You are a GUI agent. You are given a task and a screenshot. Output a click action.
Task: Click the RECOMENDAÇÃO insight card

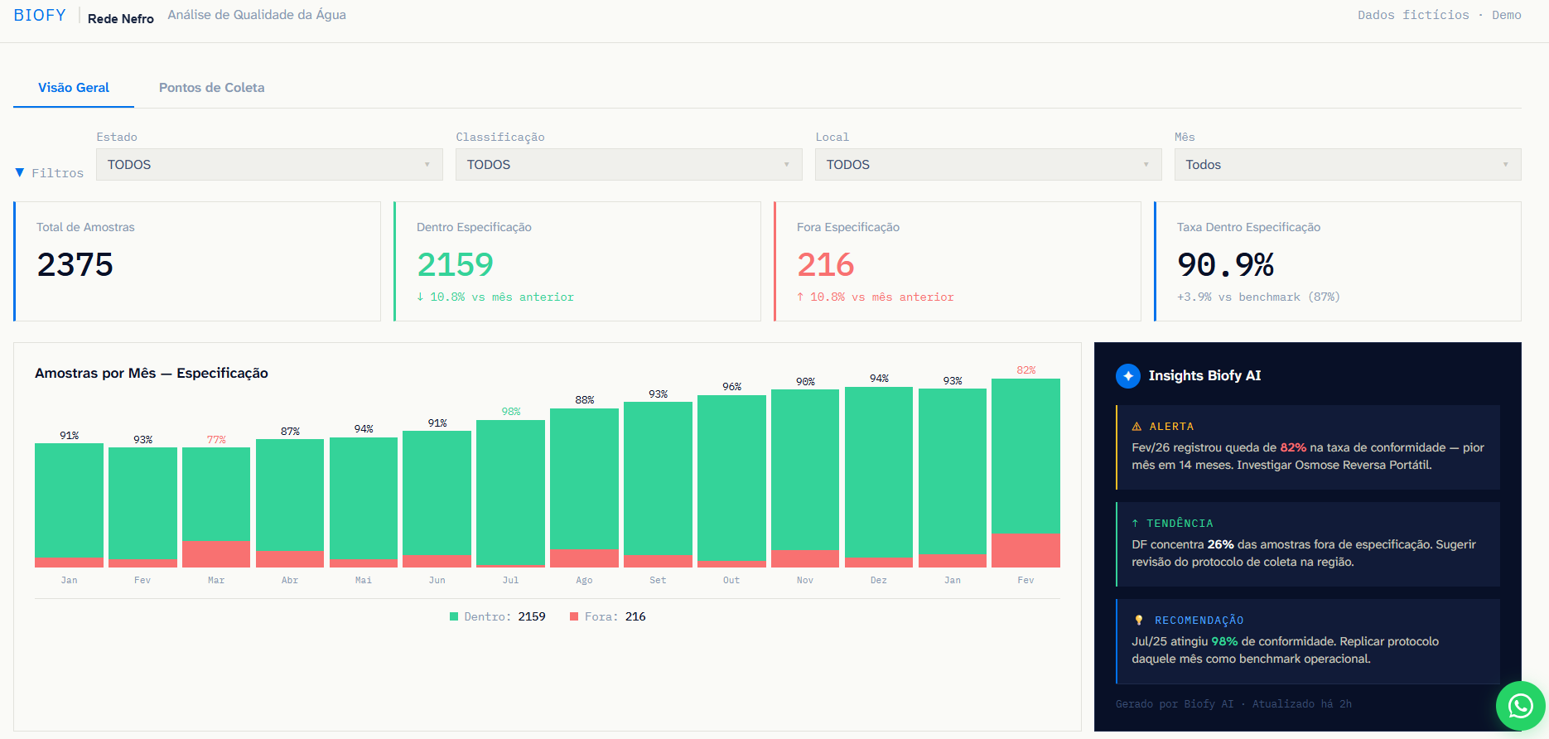[1308, 641]
